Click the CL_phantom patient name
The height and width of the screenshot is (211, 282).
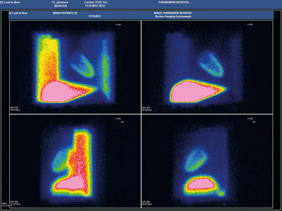[60, 2]
